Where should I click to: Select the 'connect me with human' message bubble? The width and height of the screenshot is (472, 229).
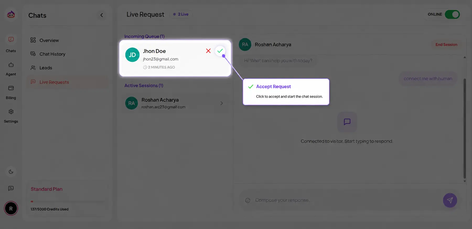[428, 79]
